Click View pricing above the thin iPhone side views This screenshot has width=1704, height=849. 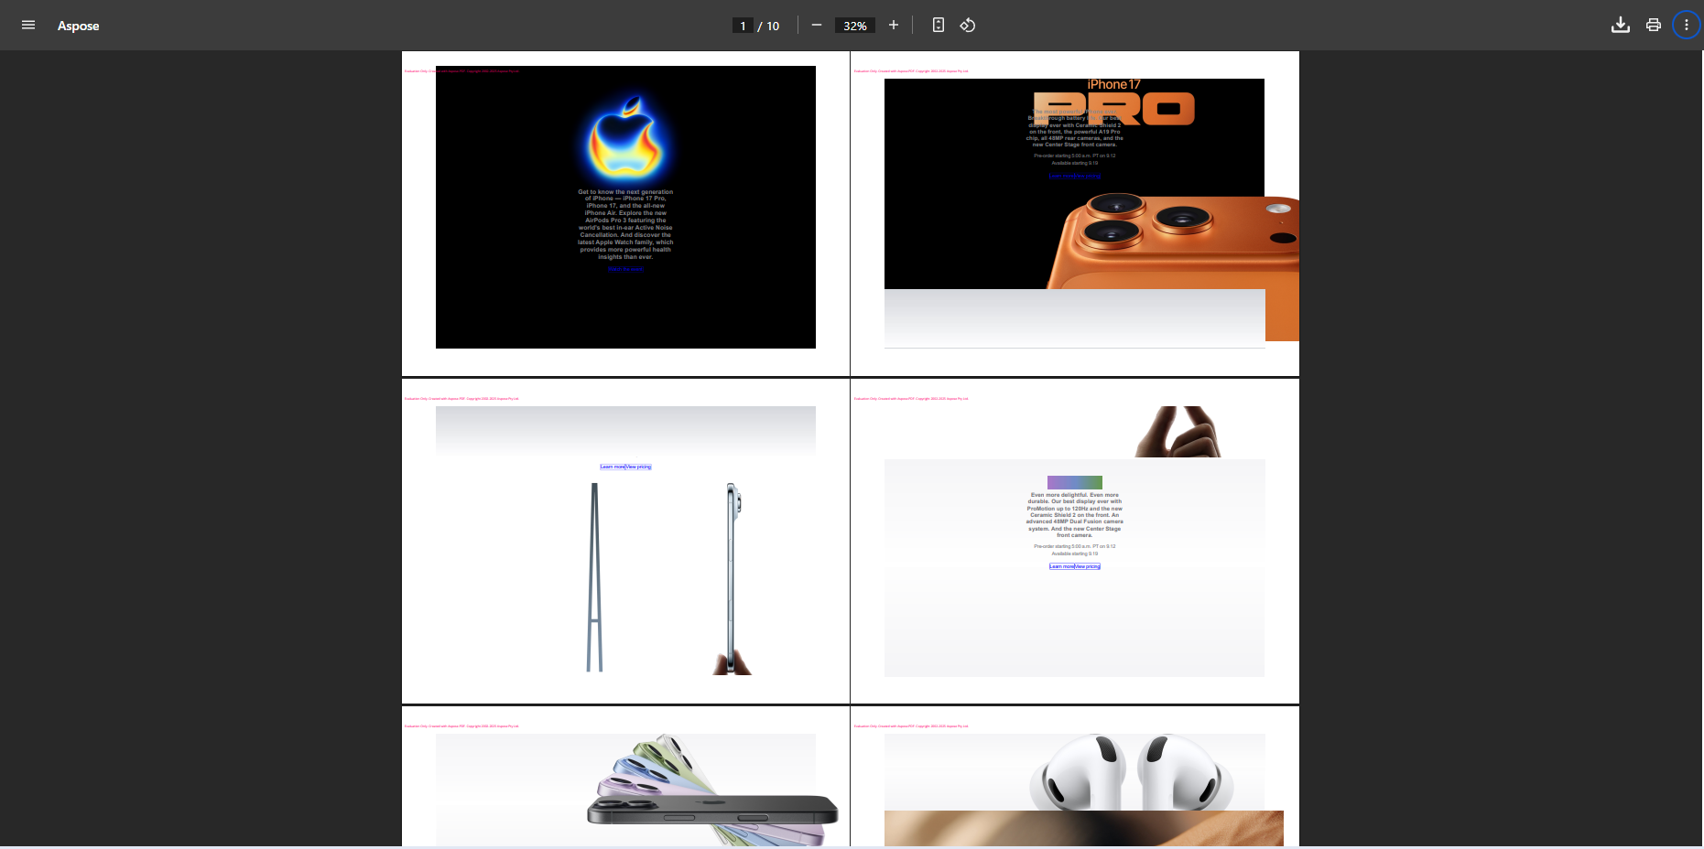(639, 467)
